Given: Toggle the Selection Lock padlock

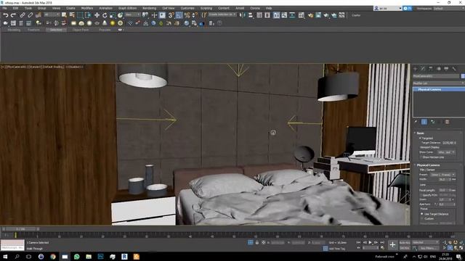Looking at the screenshot, I should 257,242.
